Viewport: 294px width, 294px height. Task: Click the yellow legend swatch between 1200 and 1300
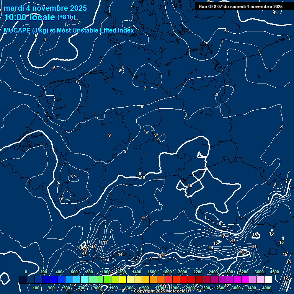(122, 279)
